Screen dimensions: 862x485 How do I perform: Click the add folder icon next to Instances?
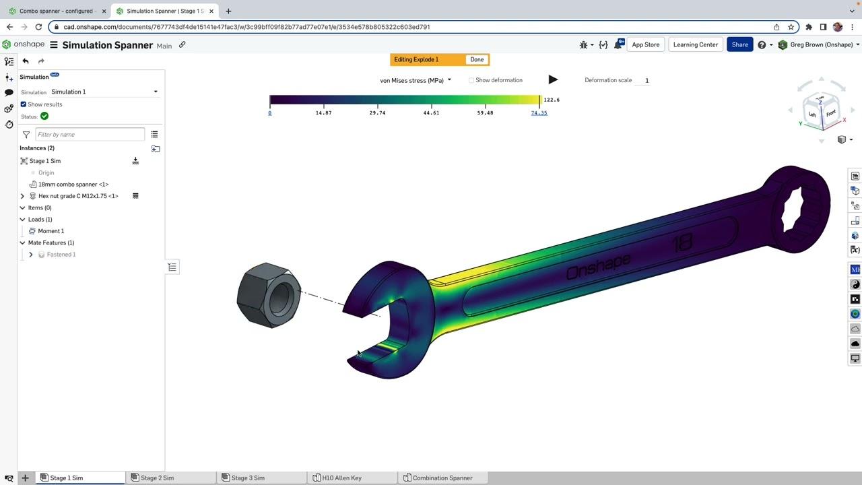[156, 148]
